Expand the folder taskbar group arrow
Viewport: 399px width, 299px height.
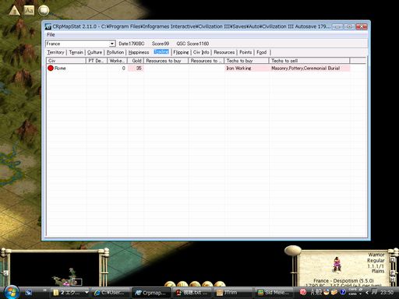pyautogui.click(x=87, y=293)
